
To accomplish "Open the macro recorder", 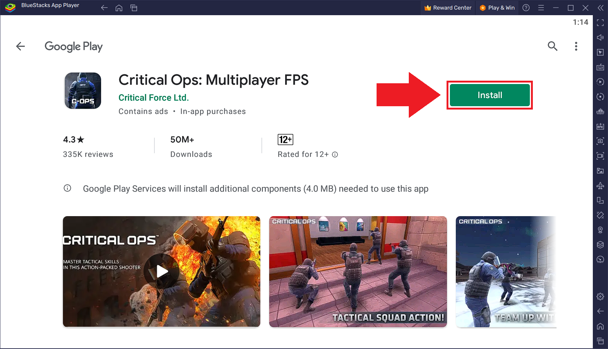I will tap(601, 82).
